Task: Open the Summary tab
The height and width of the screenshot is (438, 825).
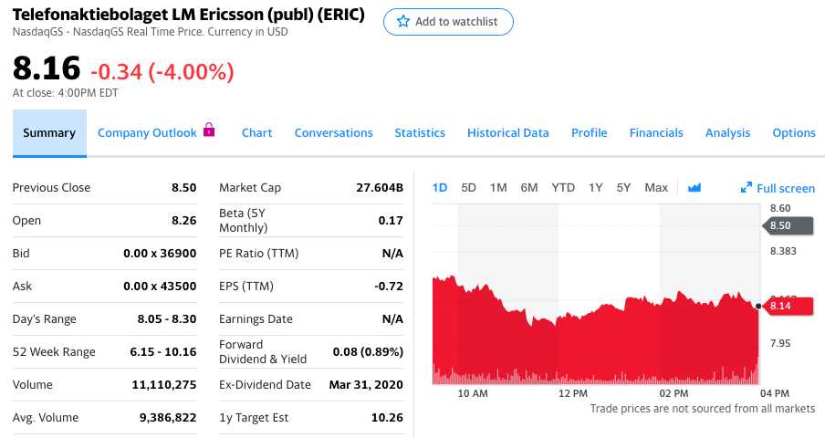Action: coord(49,133)
